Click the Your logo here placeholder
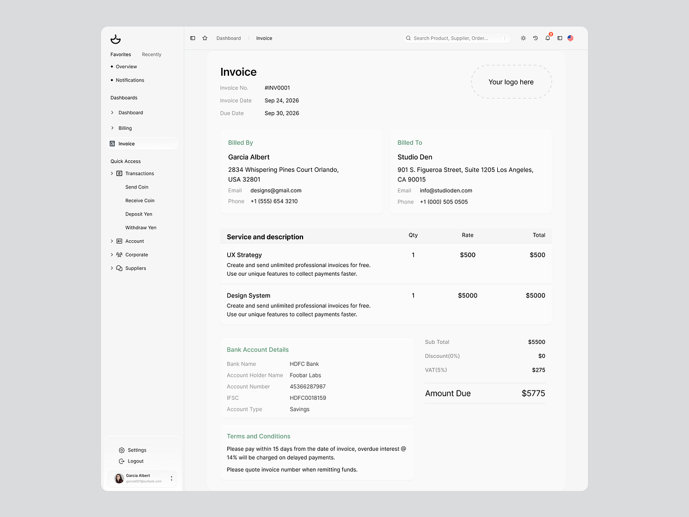The height and width of the screenshot is (517, 689). [x=511, y=82]
